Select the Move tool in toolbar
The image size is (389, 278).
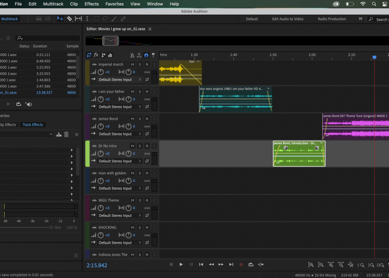click(60, 19)
